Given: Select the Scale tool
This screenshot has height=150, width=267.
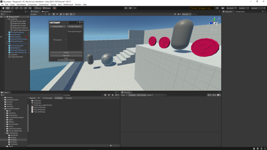Looking at the screenshot, I should tap(16, 8).
